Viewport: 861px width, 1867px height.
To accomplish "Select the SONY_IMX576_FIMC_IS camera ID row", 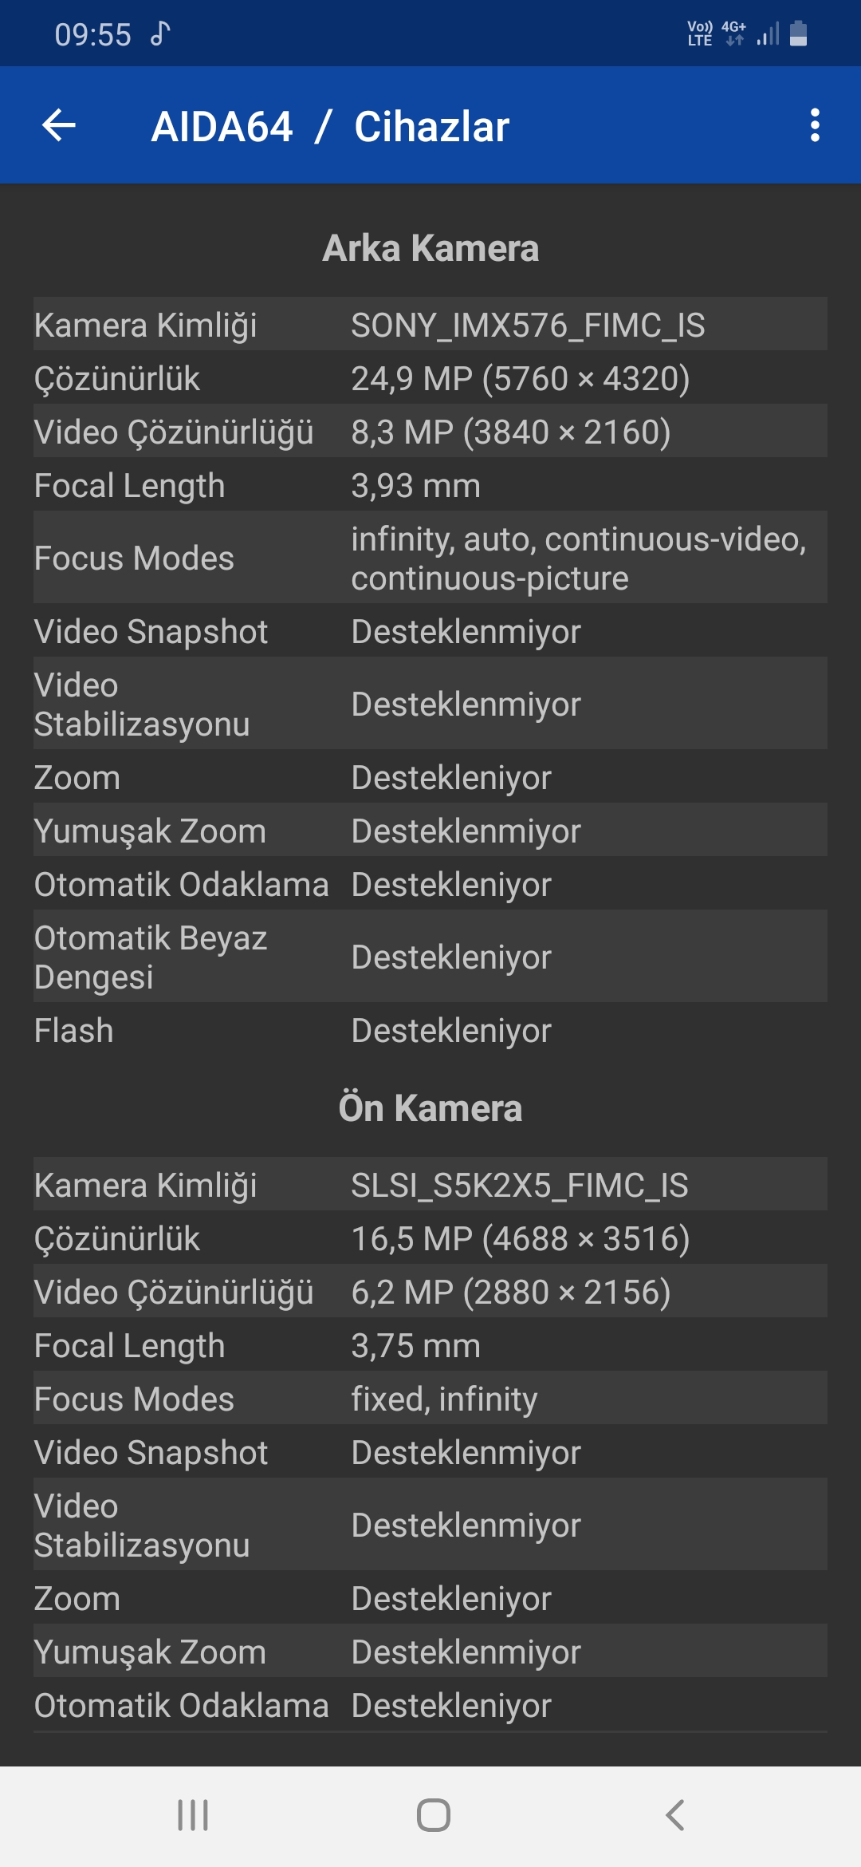I will tap(431, 324).
